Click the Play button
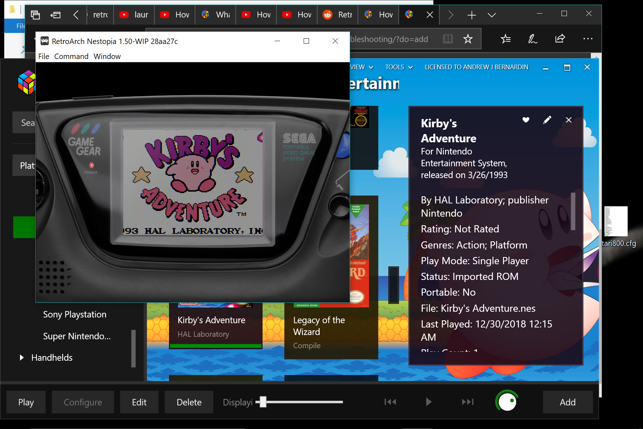The image size is (643, 429). (26, 402)
